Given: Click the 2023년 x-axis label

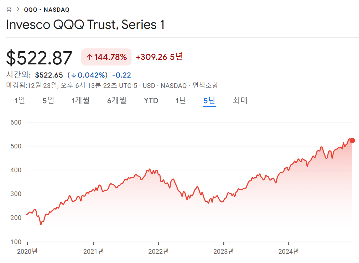Looking at the screenshot, I should (x=223, y=252).
